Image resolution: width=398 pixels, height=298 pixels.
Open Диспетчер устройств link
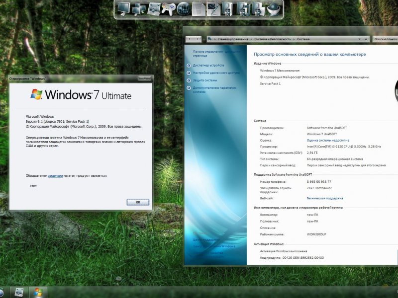[x=208, y=66]
